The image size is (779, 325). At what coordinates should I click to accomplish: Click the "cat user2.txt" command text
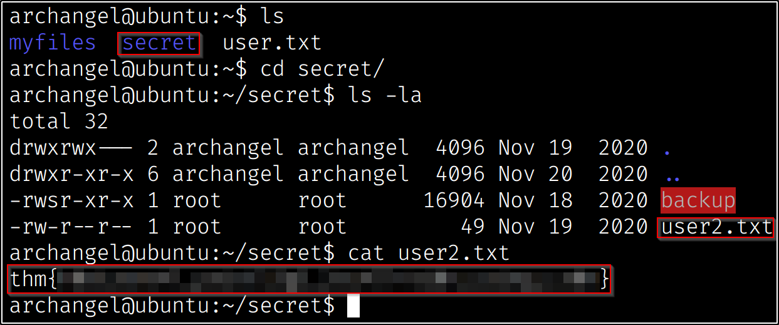428,254
